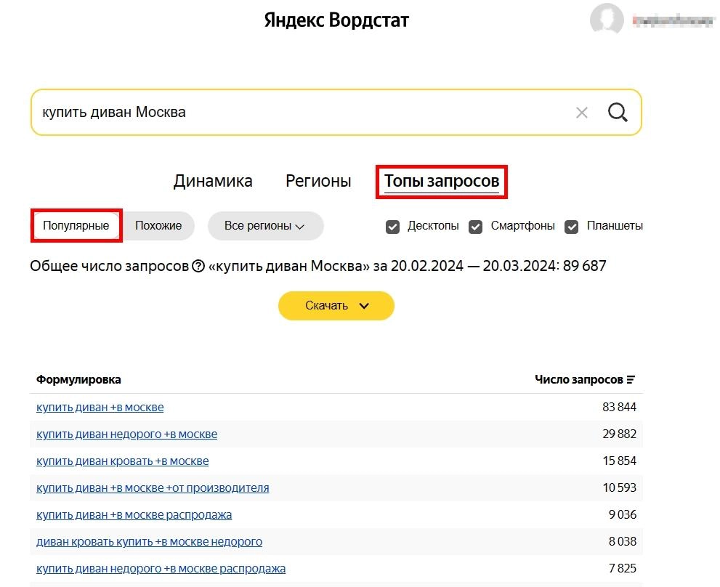720x587 pixels.
Task: Select the Похожие filter
Action: pyautogui.click(x=158, y=225)
